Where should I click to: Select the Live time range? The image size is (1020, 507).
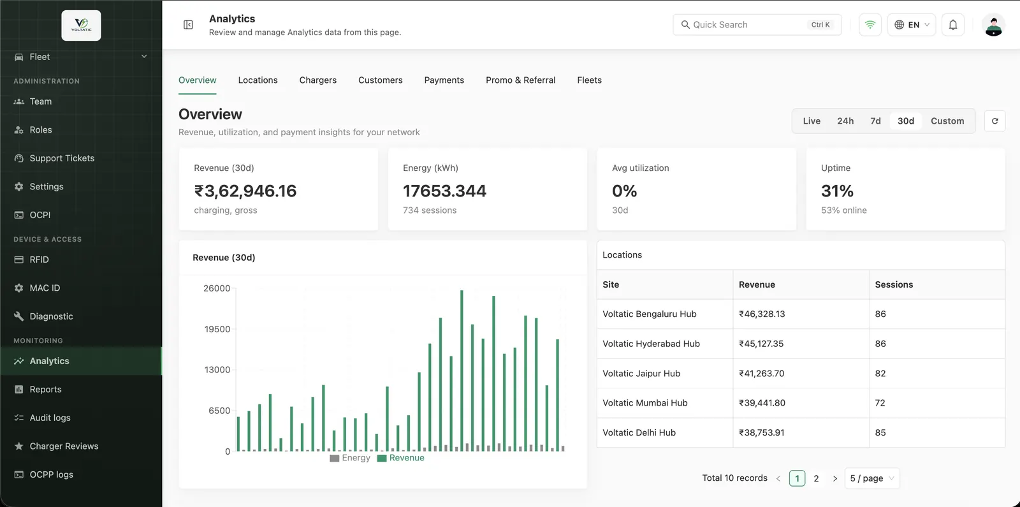point(812,121)
